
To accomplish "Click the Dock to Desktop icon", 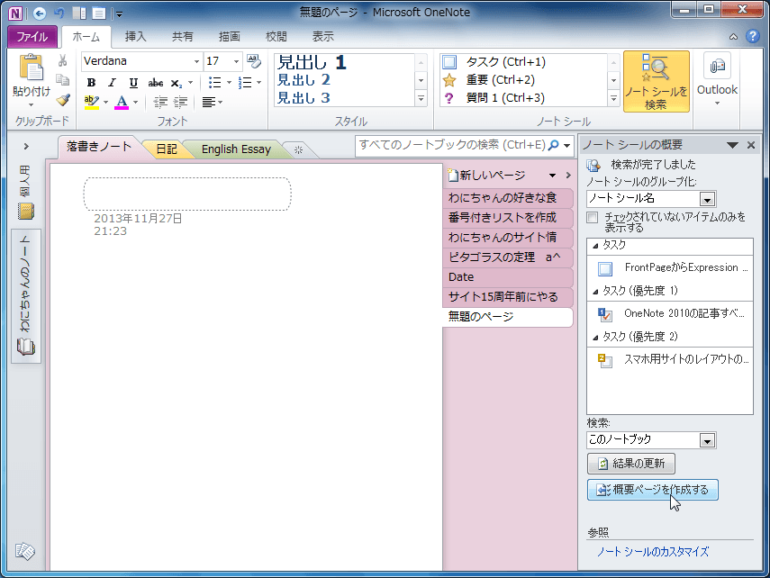I will [x=79, y=14].
